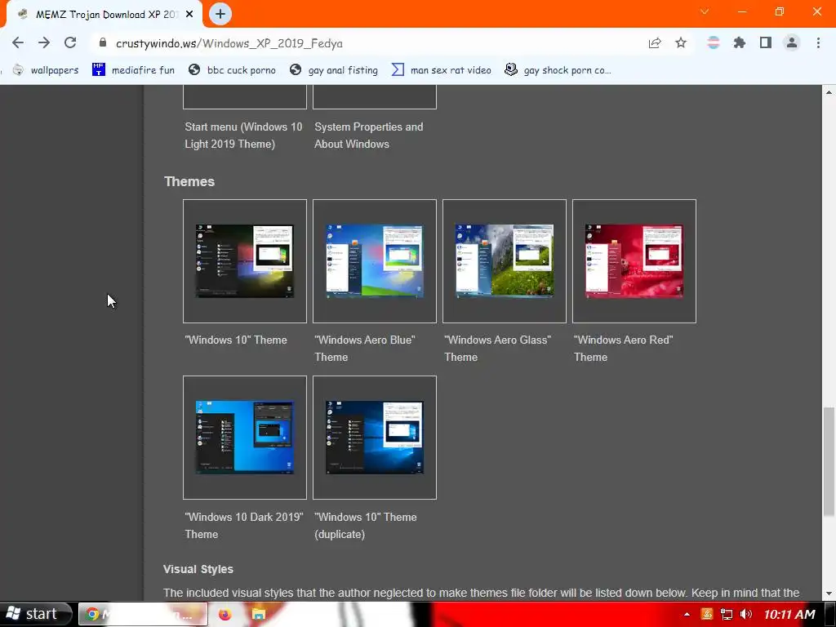Open the Chrome profile avatar
This screenshot has height=627, width=836.
[792, 42]
